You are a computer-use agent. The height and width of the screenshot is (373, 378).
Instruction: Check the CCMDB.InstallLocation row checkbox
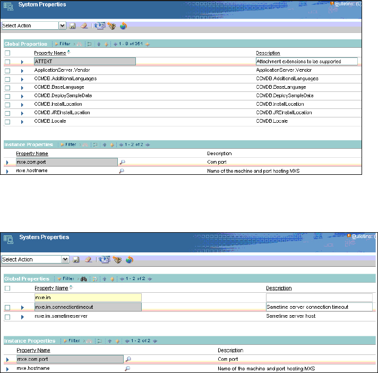tap(7, 105)
